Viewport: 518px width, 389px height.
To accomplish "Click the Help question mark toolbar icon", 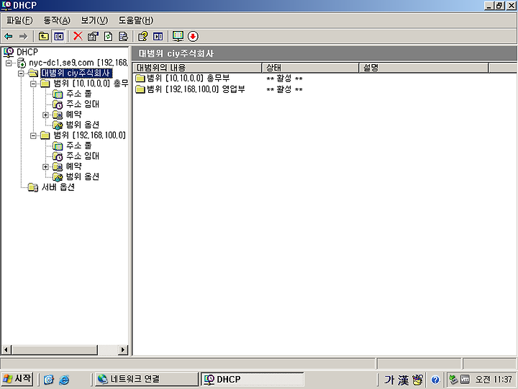I will pos(142,37).
